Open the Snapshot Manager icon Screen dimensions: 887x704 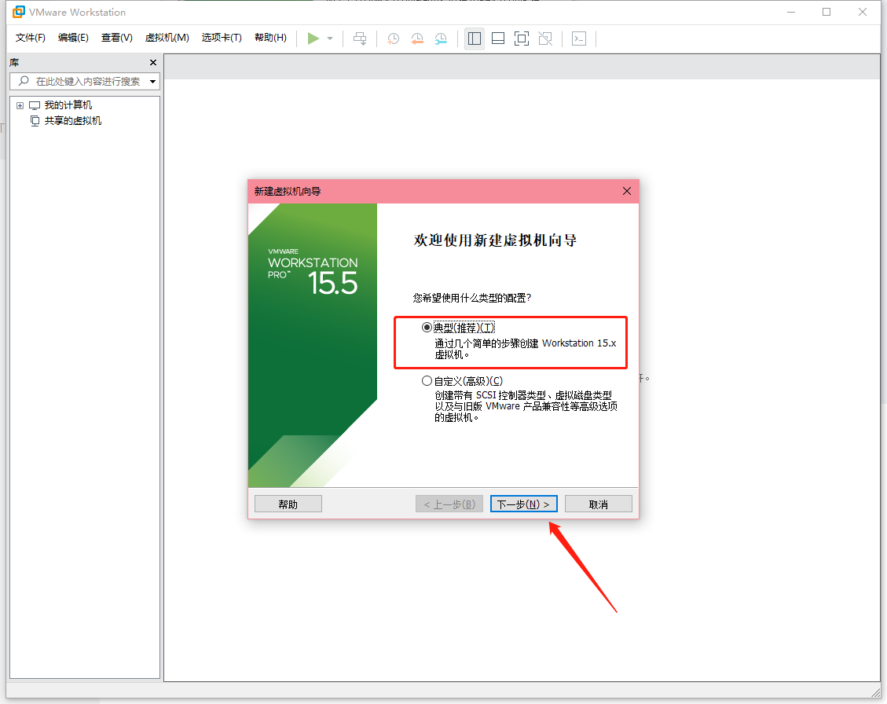[x=441, y=38]
